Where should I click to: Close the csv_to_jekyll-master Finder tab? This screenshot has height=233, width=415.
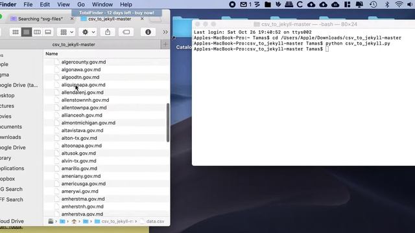tap(142, 19)
